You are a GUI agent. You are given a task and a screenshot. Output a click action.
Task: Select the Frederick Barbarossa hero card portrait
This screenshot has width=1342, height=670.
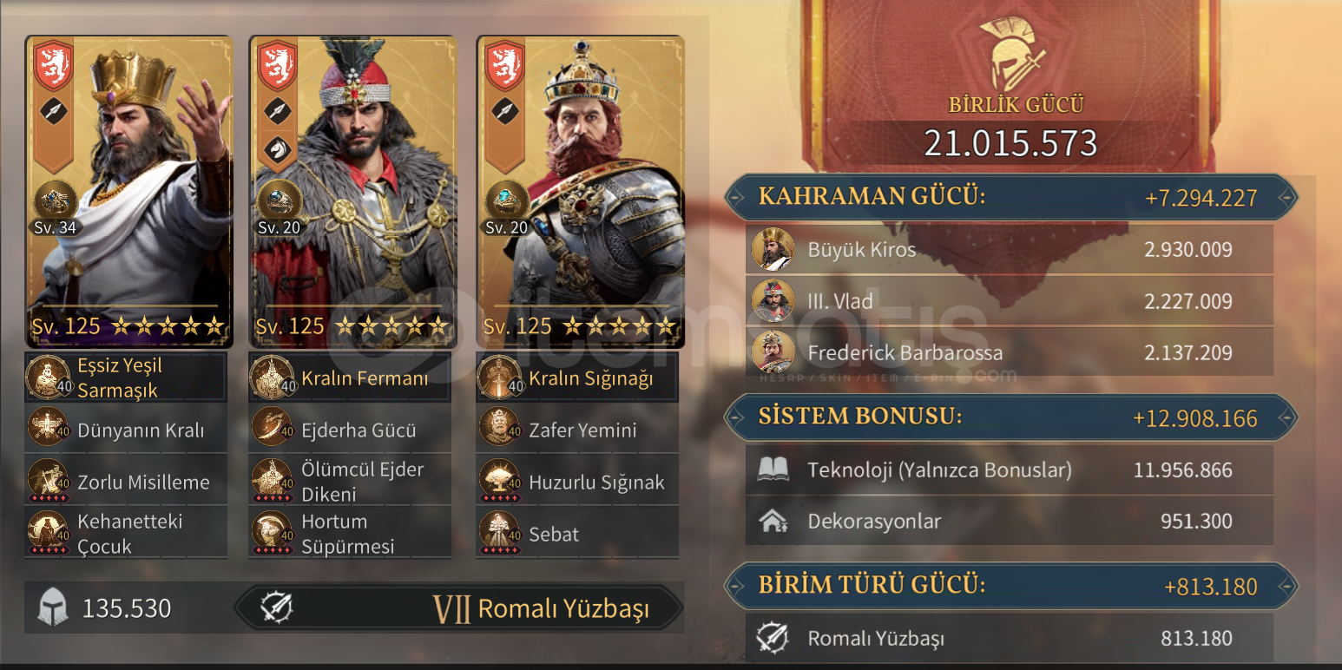tap(581, 191)
